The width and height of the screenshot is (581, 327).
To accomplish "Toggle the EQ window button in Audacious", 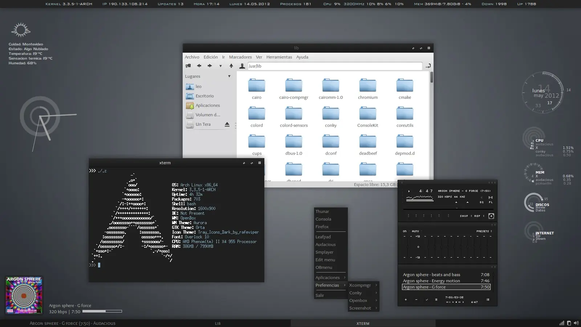I will point(482,202).
